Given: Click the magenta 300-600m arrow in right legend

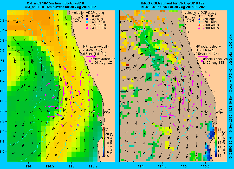Looking at the screenshot, I should 201,28.
